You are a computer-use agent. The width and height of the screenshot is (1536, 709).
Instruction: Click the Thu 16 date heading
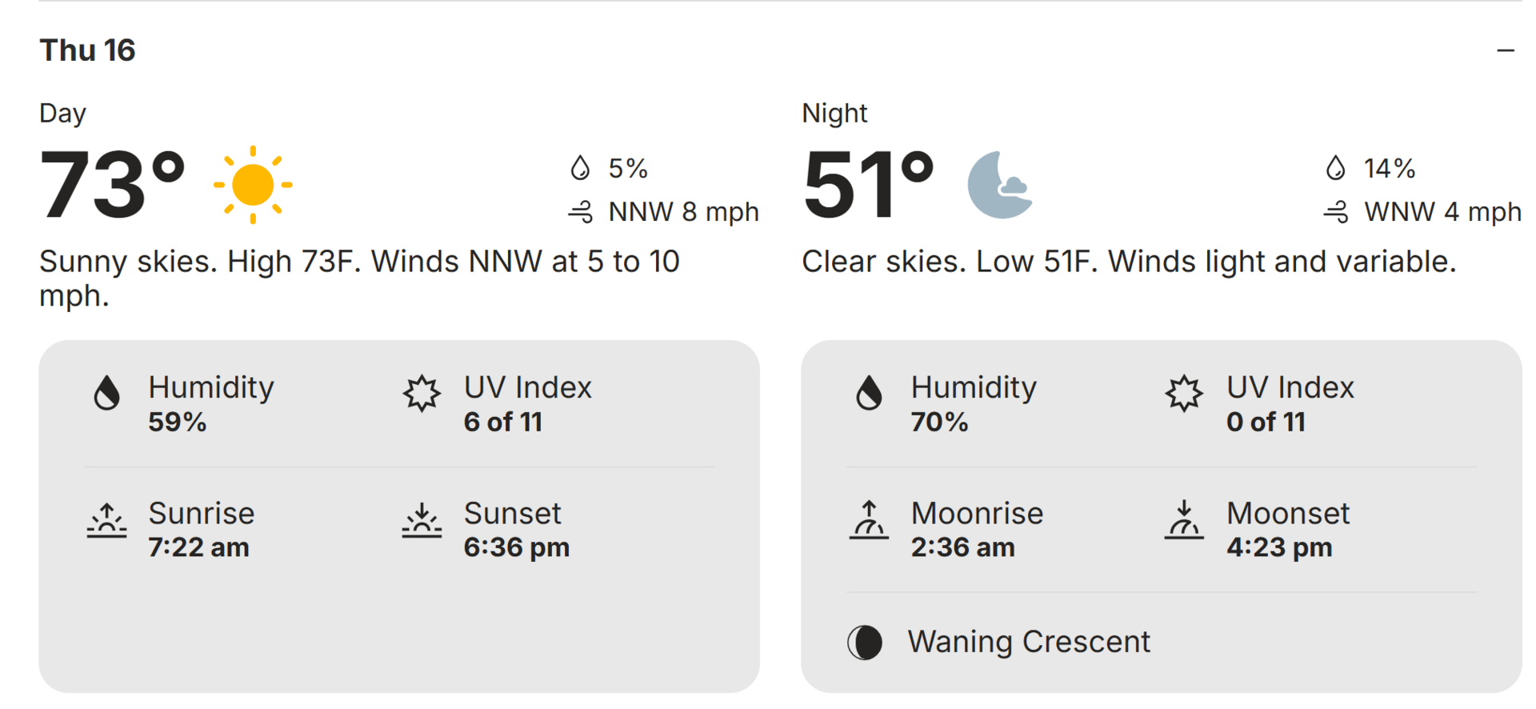[x=88, y=50]
